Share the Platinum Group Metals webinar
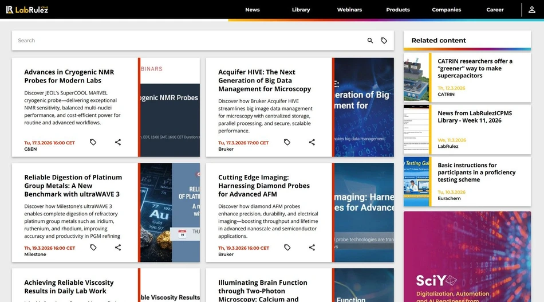The image size is (544, 302). [x=118, y=248]
